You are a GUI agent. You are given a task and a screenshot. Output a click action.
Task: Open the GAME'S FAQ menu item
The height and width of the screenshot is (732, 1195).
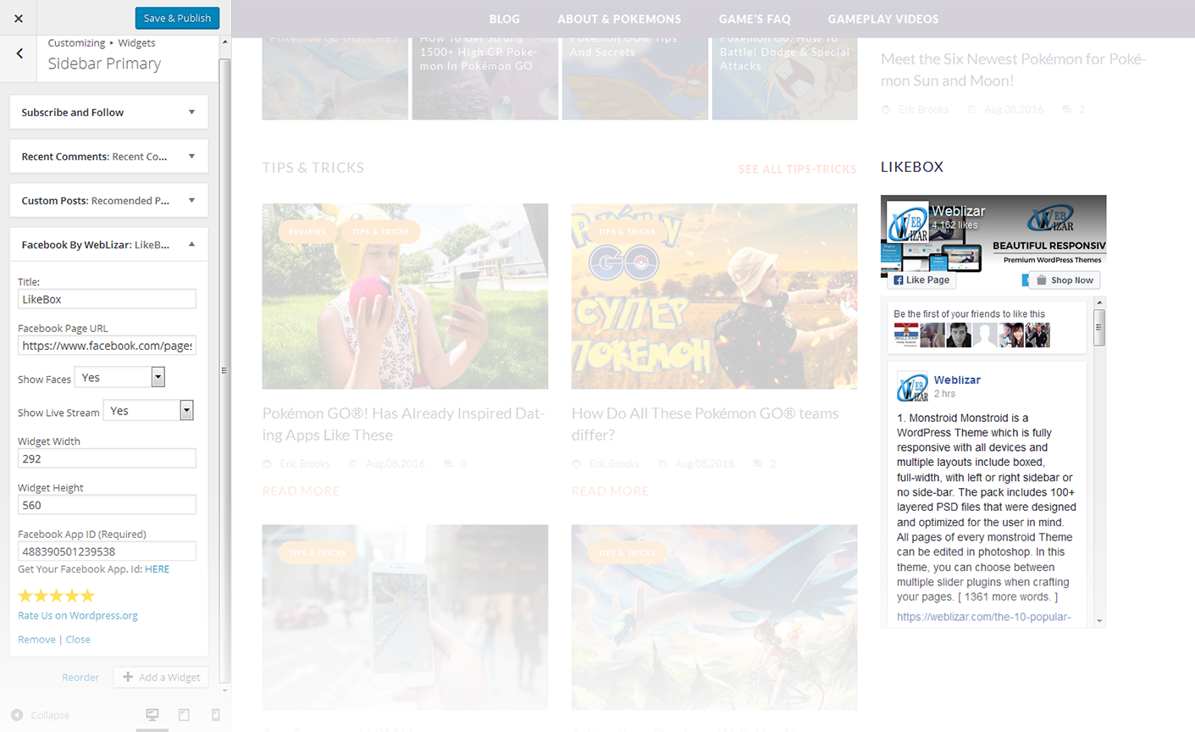click(x=754, y=19)
